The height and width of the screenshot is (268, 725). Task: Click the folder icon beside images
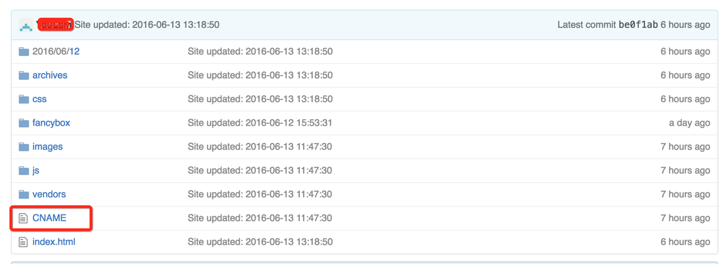point(24,147)
